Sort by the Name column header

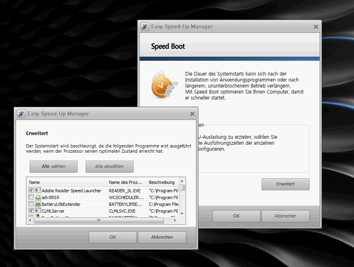pos(67,182)
